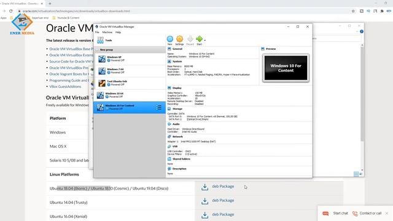Dismiss the chat bar with X
Image resolution: width=393 pixels, height=221 pixels.
[387, 213]
